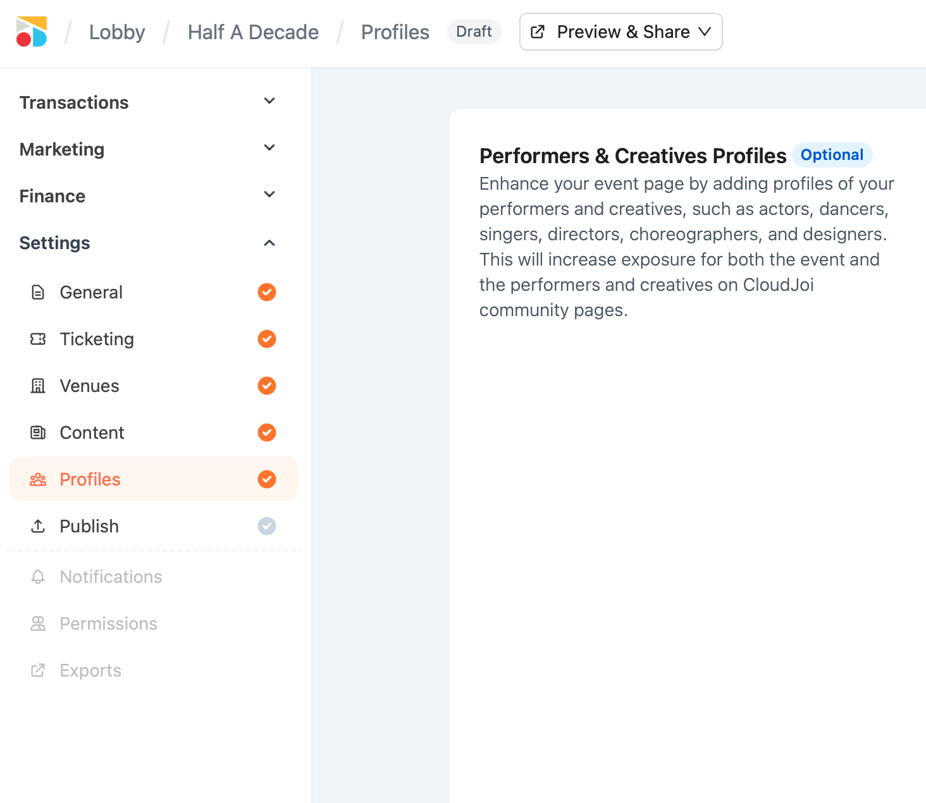
Task: Click the Notifications bell icon
Action: [x=38, y=577]
